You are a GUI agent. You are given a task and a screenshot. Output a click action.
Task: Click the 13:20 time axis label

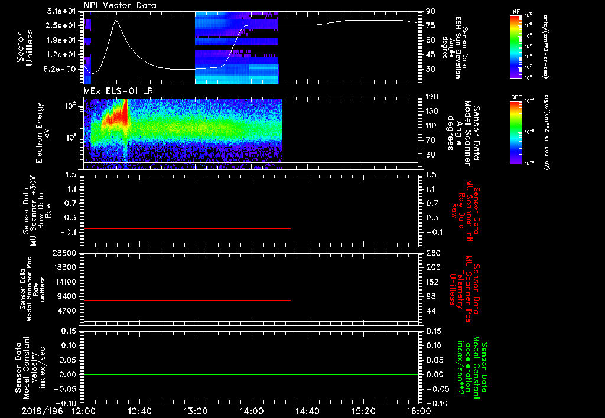tap(196, 412)
